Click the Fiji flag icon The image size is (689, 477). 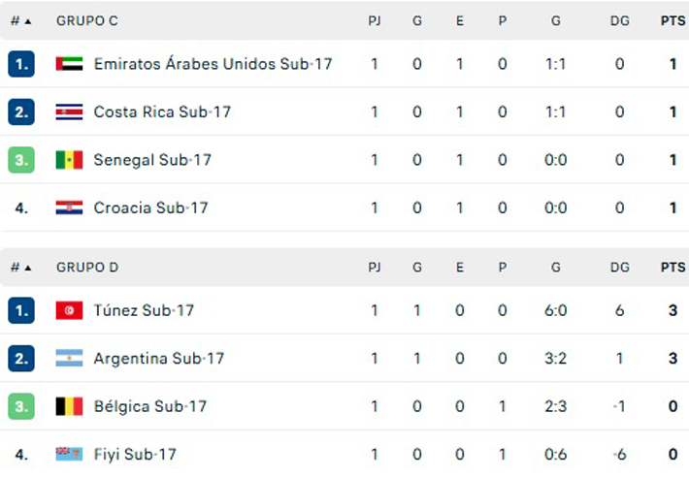click(x=69, y=454)
